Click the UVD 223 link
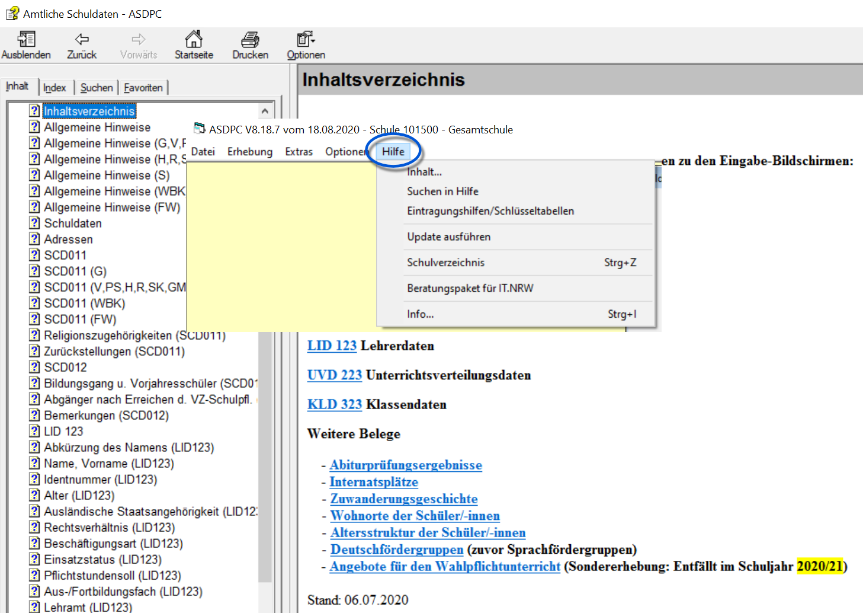The height and width of the screenshot is (613, 863). 334,375
